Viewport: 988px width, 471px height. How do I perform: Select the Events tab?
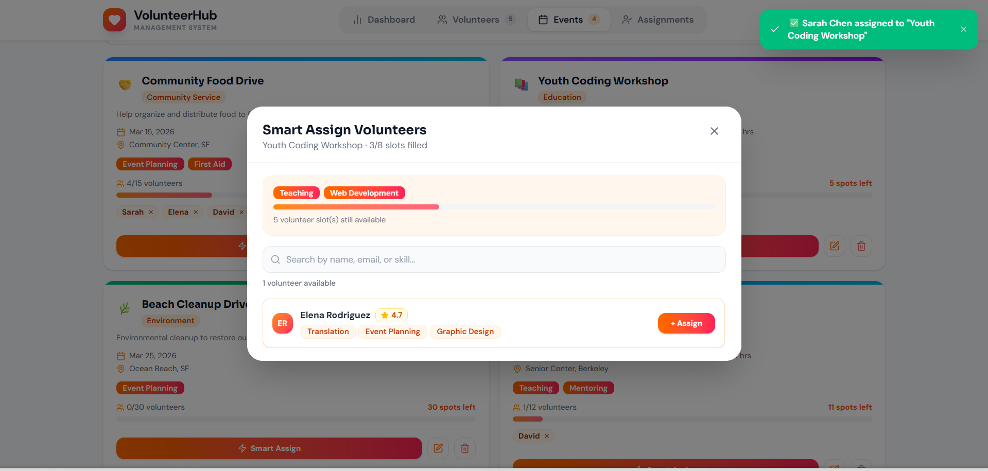coord(568,20)
